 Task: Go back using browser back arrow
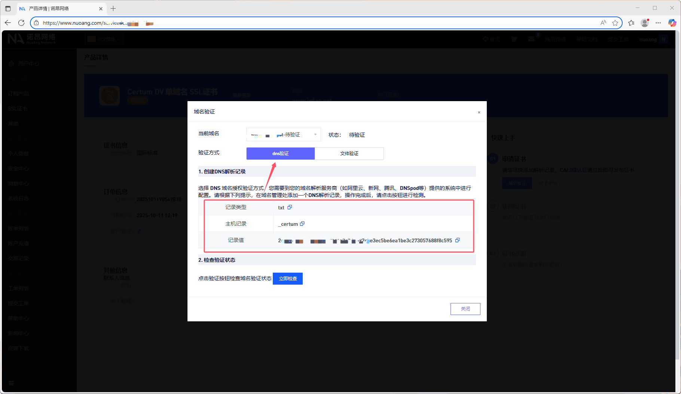point(8,23)
